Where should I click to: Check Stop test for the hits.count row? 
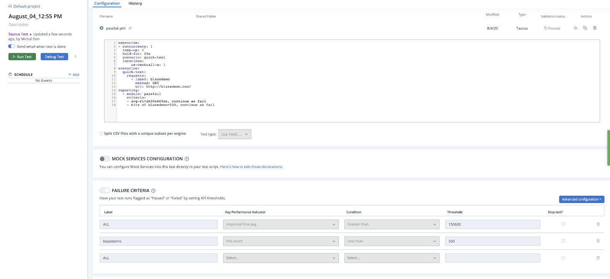[563, 241]
